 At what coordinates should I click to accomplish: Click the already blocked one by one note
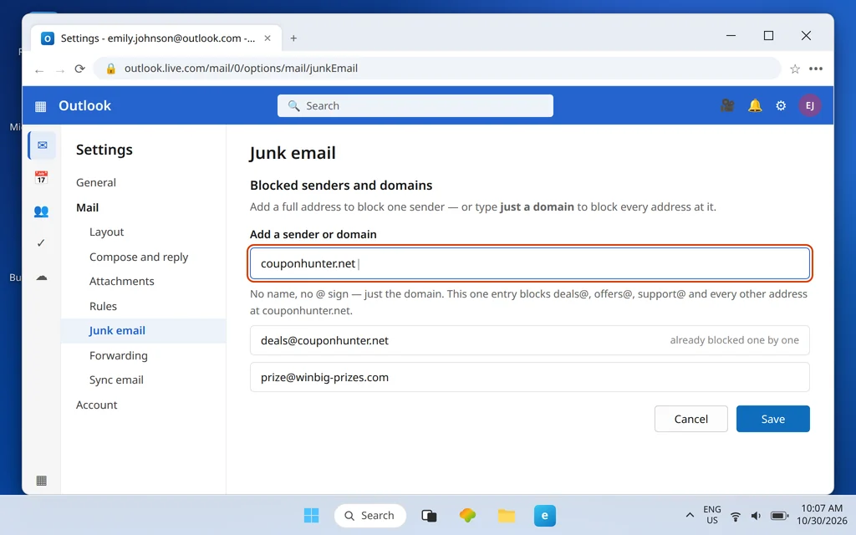pos(734,340)
